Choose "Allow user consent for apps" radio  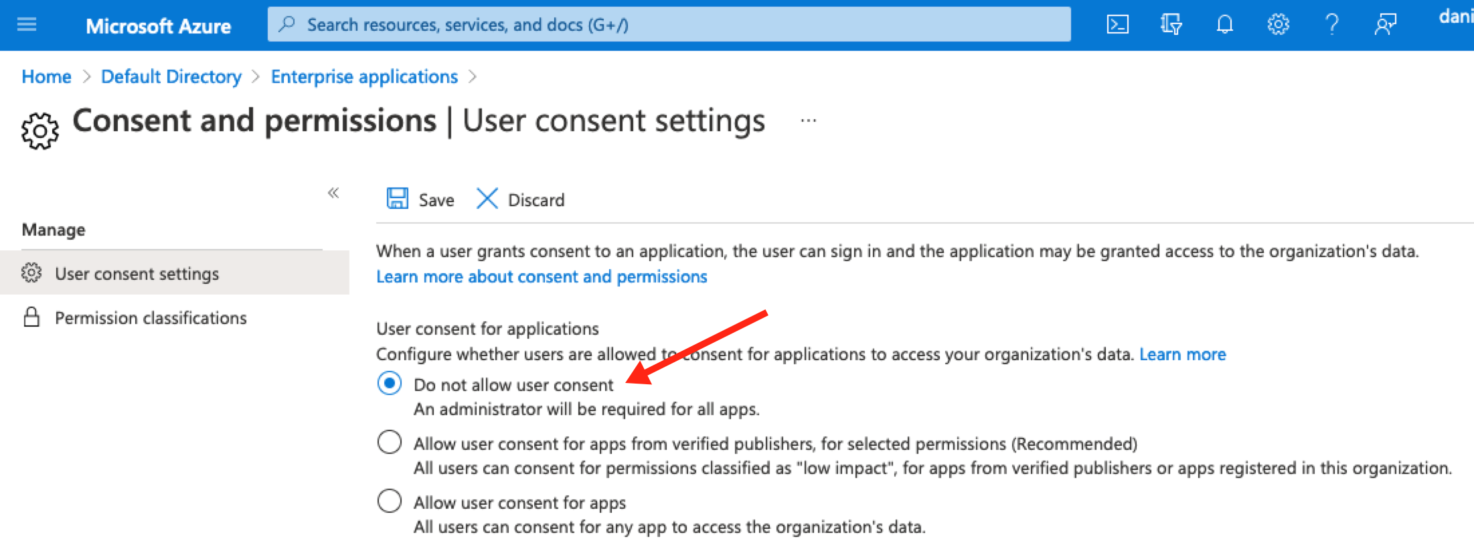coord(390,501)
